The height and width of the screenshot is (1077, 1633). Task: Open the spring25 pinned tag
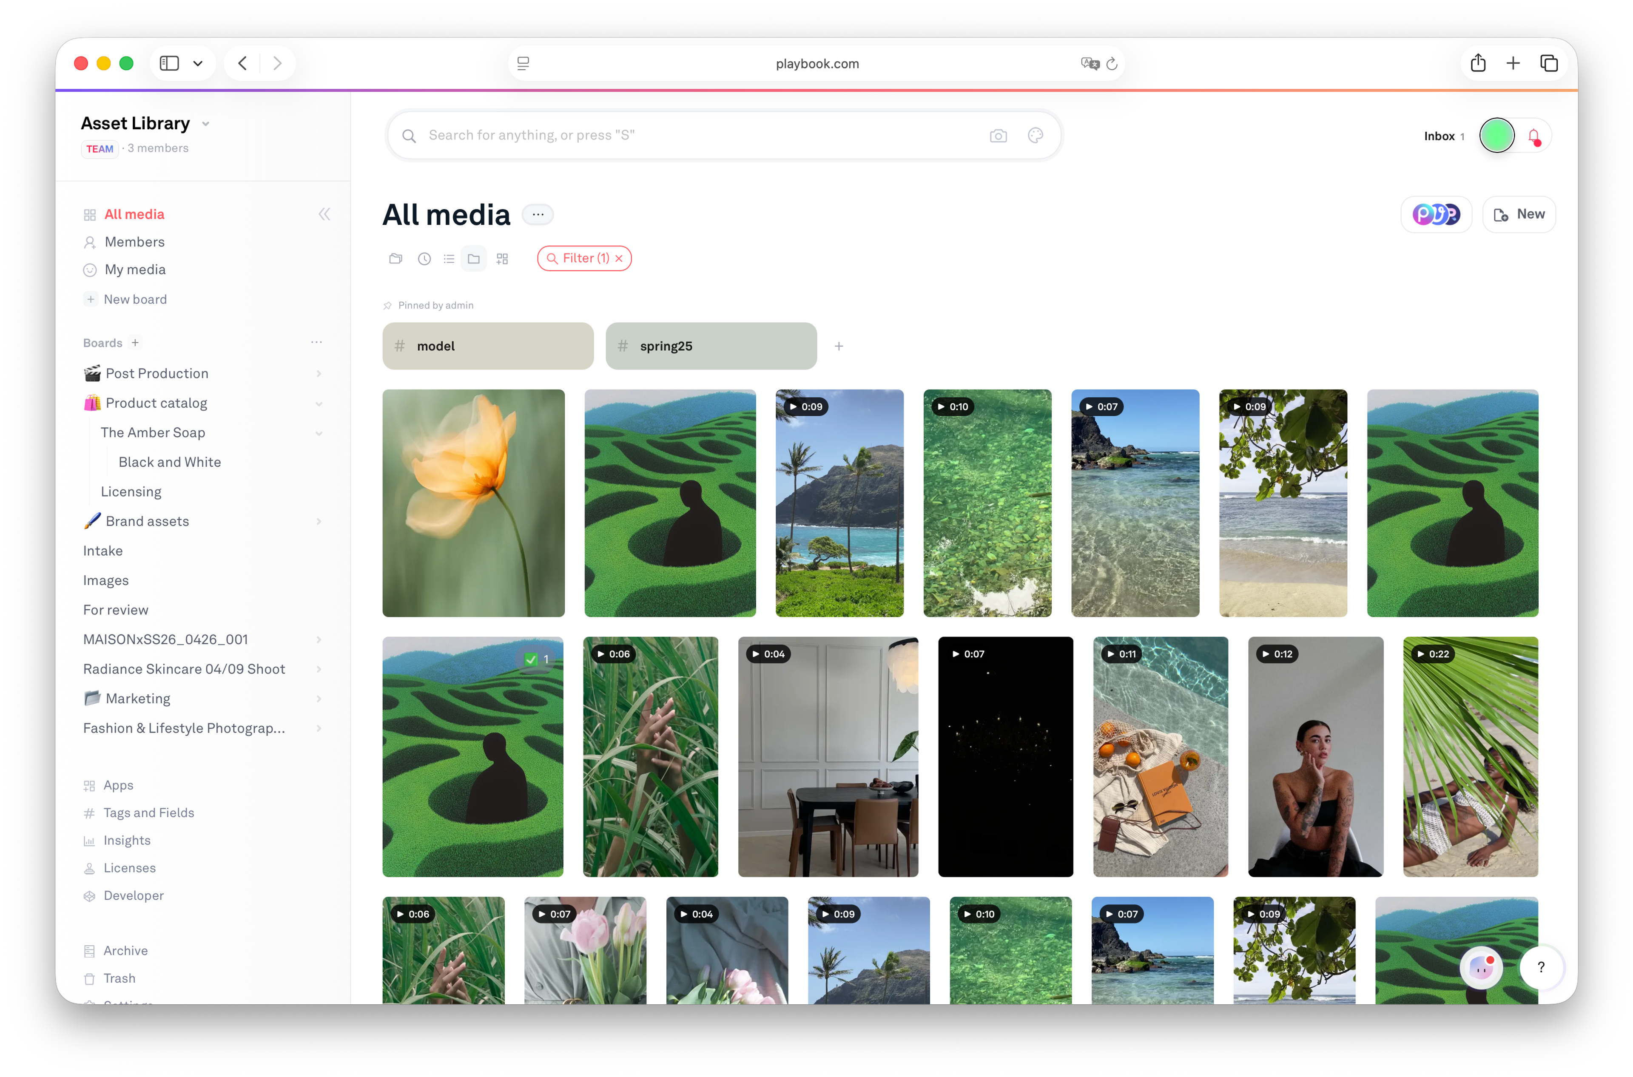(x=711, y=346)
